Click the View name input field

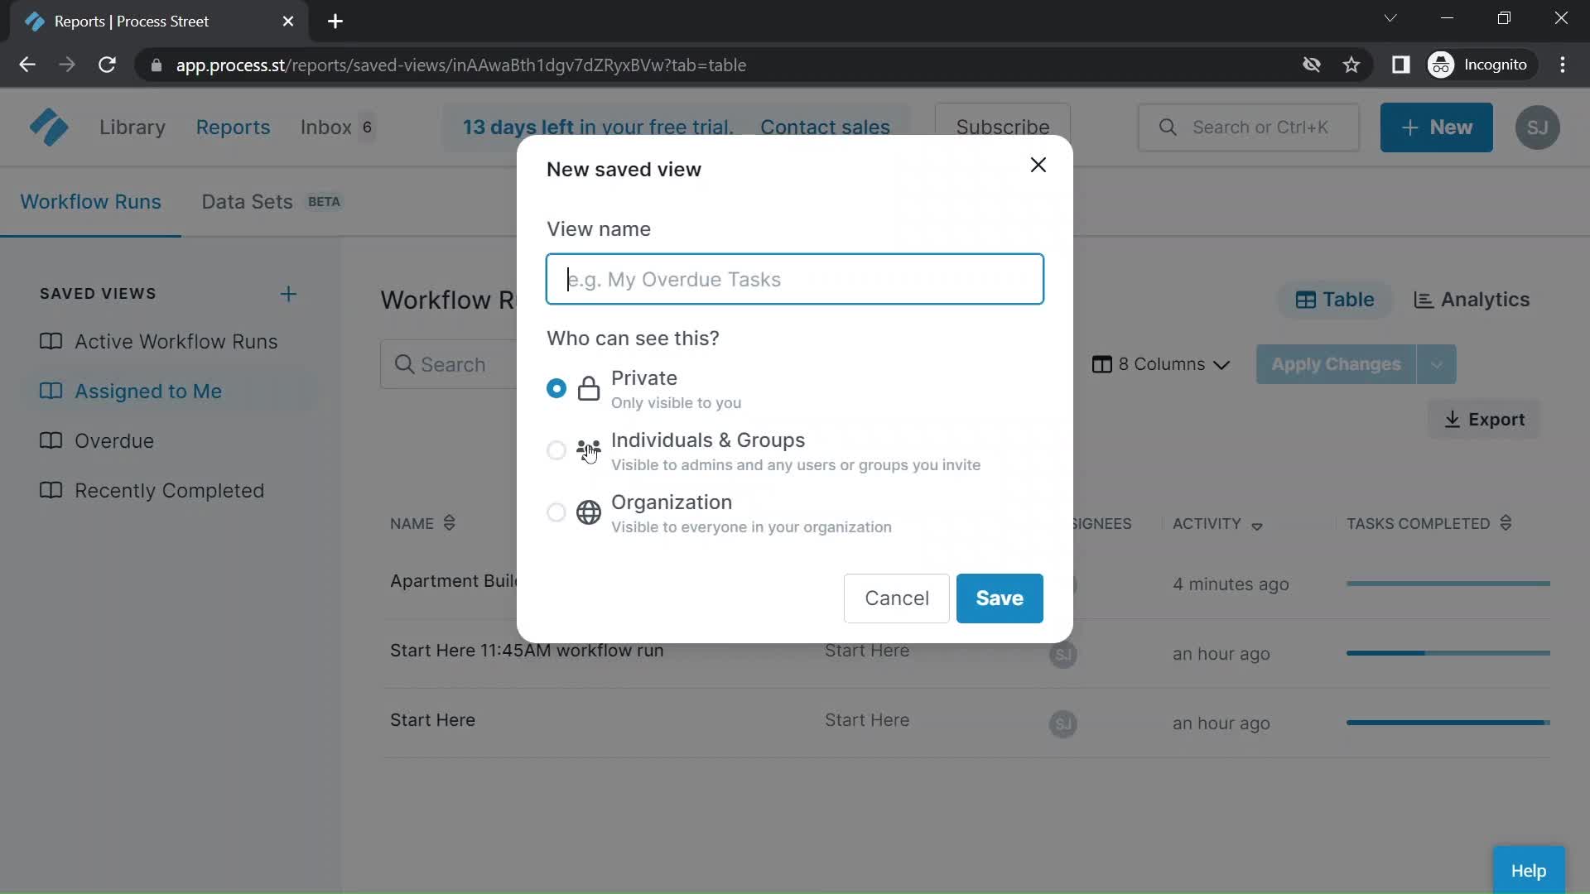coord(795,278)
